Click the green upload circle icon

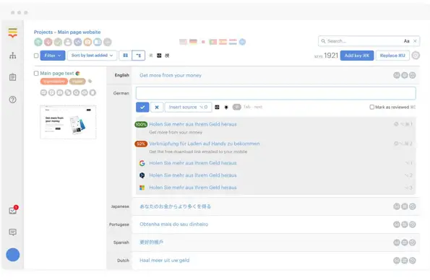tap(38, 42)
